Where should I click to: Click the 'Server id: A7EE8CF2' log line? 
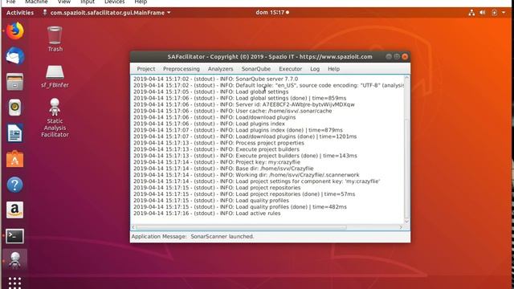pos(244,104)
